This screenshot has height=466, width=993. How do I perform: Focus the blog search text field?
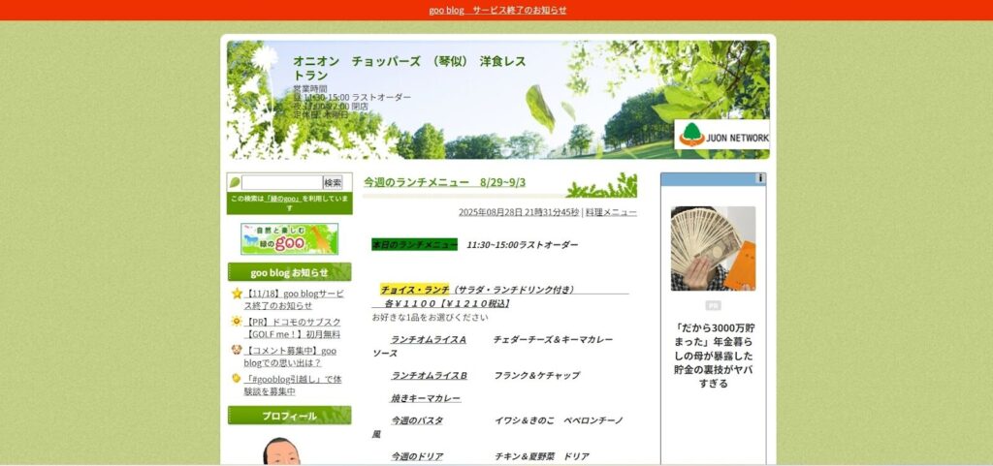(x=281, y=182)
